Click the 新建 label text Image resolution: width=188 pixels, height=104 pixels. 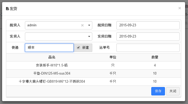[x=85, y=47]
